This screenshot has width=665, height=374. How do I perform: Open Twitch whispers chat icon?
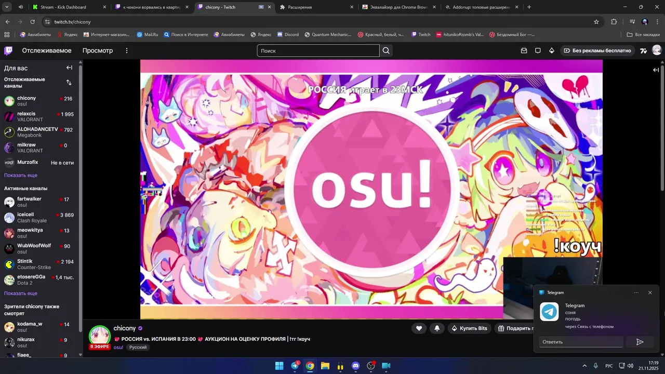point(538,50)
